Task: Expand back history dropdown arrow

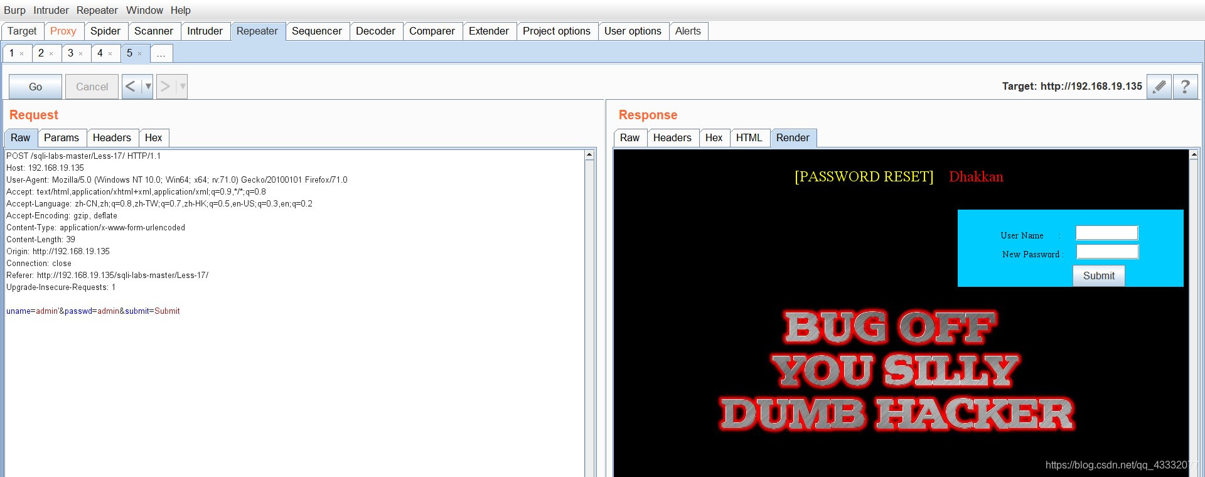Action: 148,87
